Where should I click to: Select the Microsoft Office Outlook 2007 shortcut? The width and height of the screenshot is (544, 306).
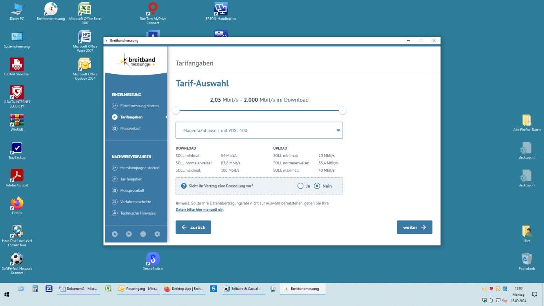pyautogui.click(x=85, y=69)
